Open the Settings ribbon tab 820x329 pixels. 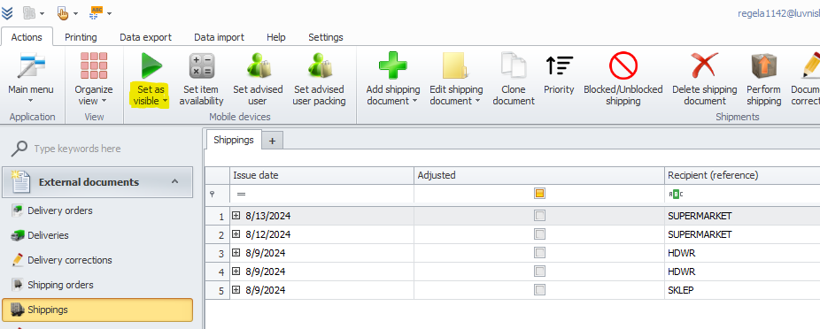326,37
